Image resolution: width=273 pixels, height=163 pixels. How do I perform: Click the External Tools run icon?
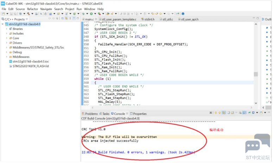click(x=99, y=14)
